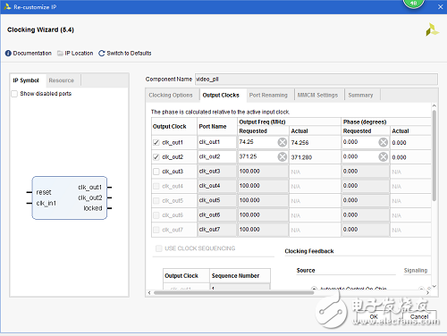Viewport: 447px width, 336px height.
Task: Clear clk_out2 requested frequency with the X icon
Action: 283,156
